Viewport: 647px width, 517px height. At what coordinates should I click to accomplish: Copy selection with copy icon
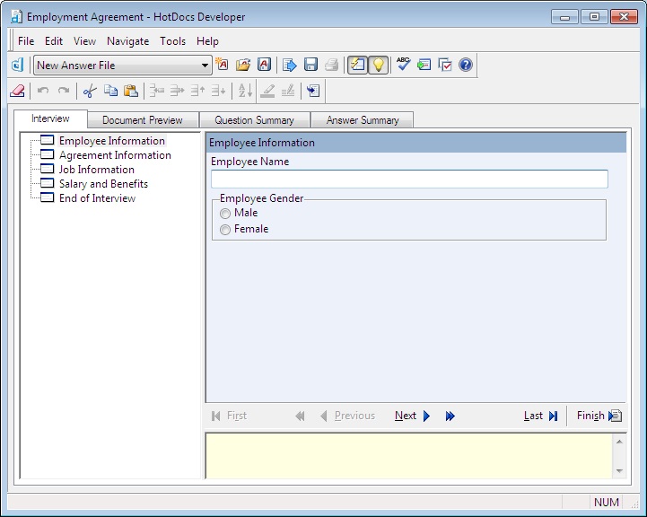click(110, 91)
